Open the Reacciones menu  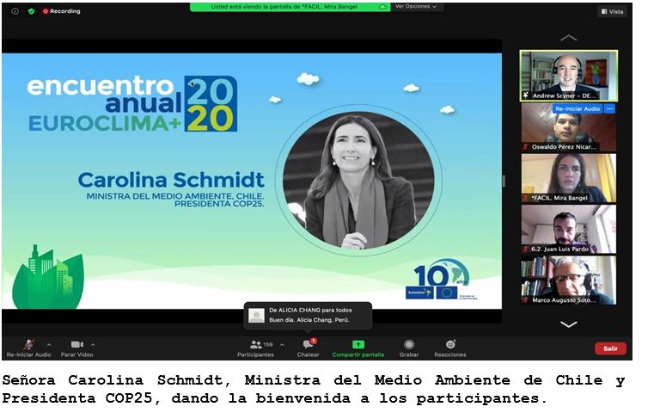[x=450, y=348]
